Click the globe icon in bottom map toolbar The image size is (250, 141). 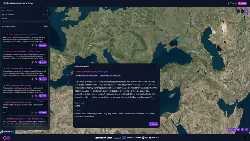pyautogui.click(x=238, y=130)
